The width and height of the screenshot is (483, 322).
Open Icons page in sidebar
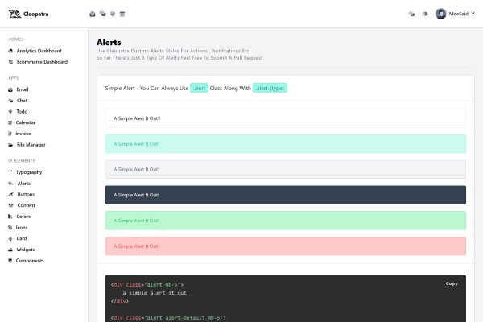point(22,227)
